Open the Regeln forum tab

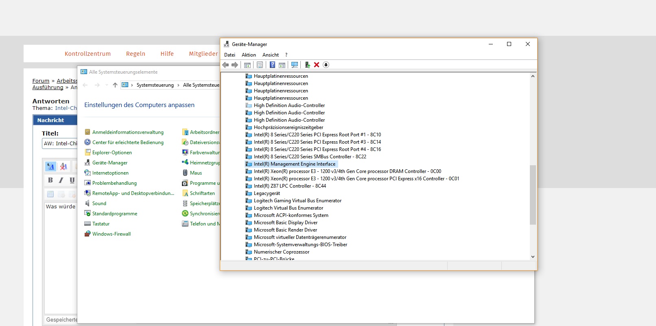click(x=136, y=54)
